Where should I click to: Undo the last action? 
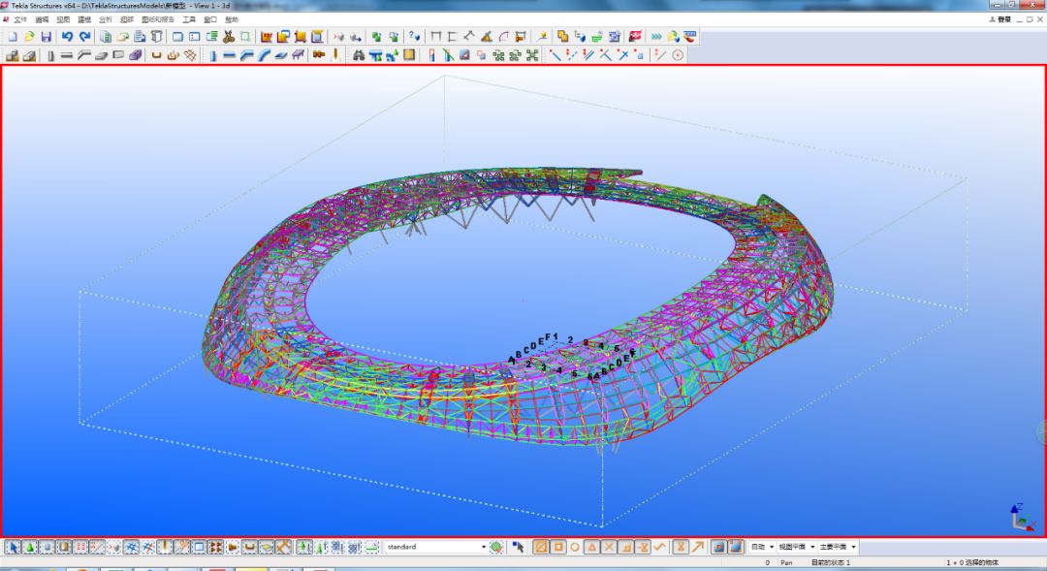click(68, 37)
